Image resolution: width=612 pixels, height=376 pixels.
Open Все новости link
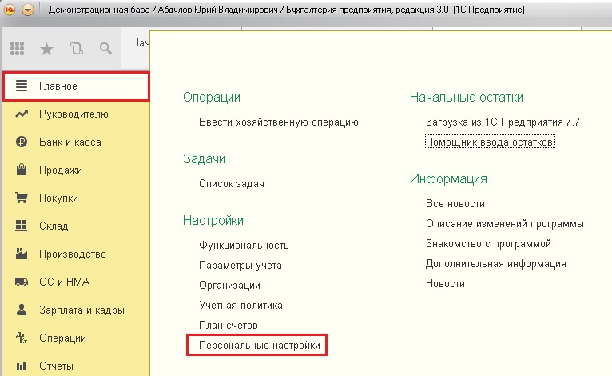[455, 203]
